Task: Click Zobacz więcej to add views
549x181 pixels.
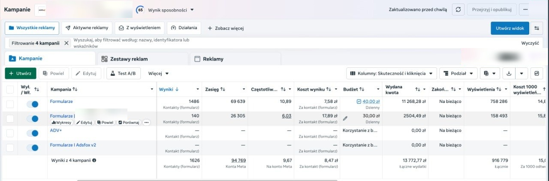Action: click(x=226, y=28)
